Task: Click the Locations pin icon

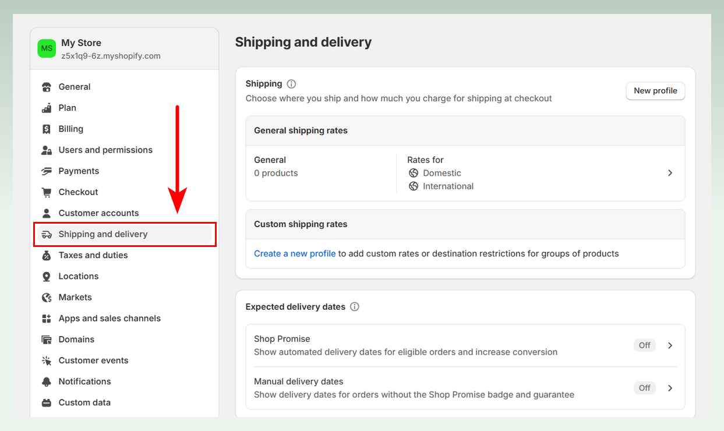Action: (47, 275)
